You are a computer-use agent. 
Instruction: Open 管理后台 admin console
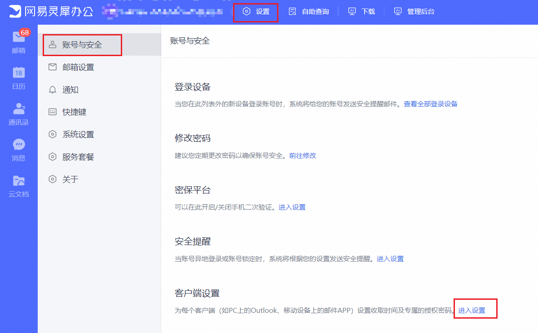414,12
